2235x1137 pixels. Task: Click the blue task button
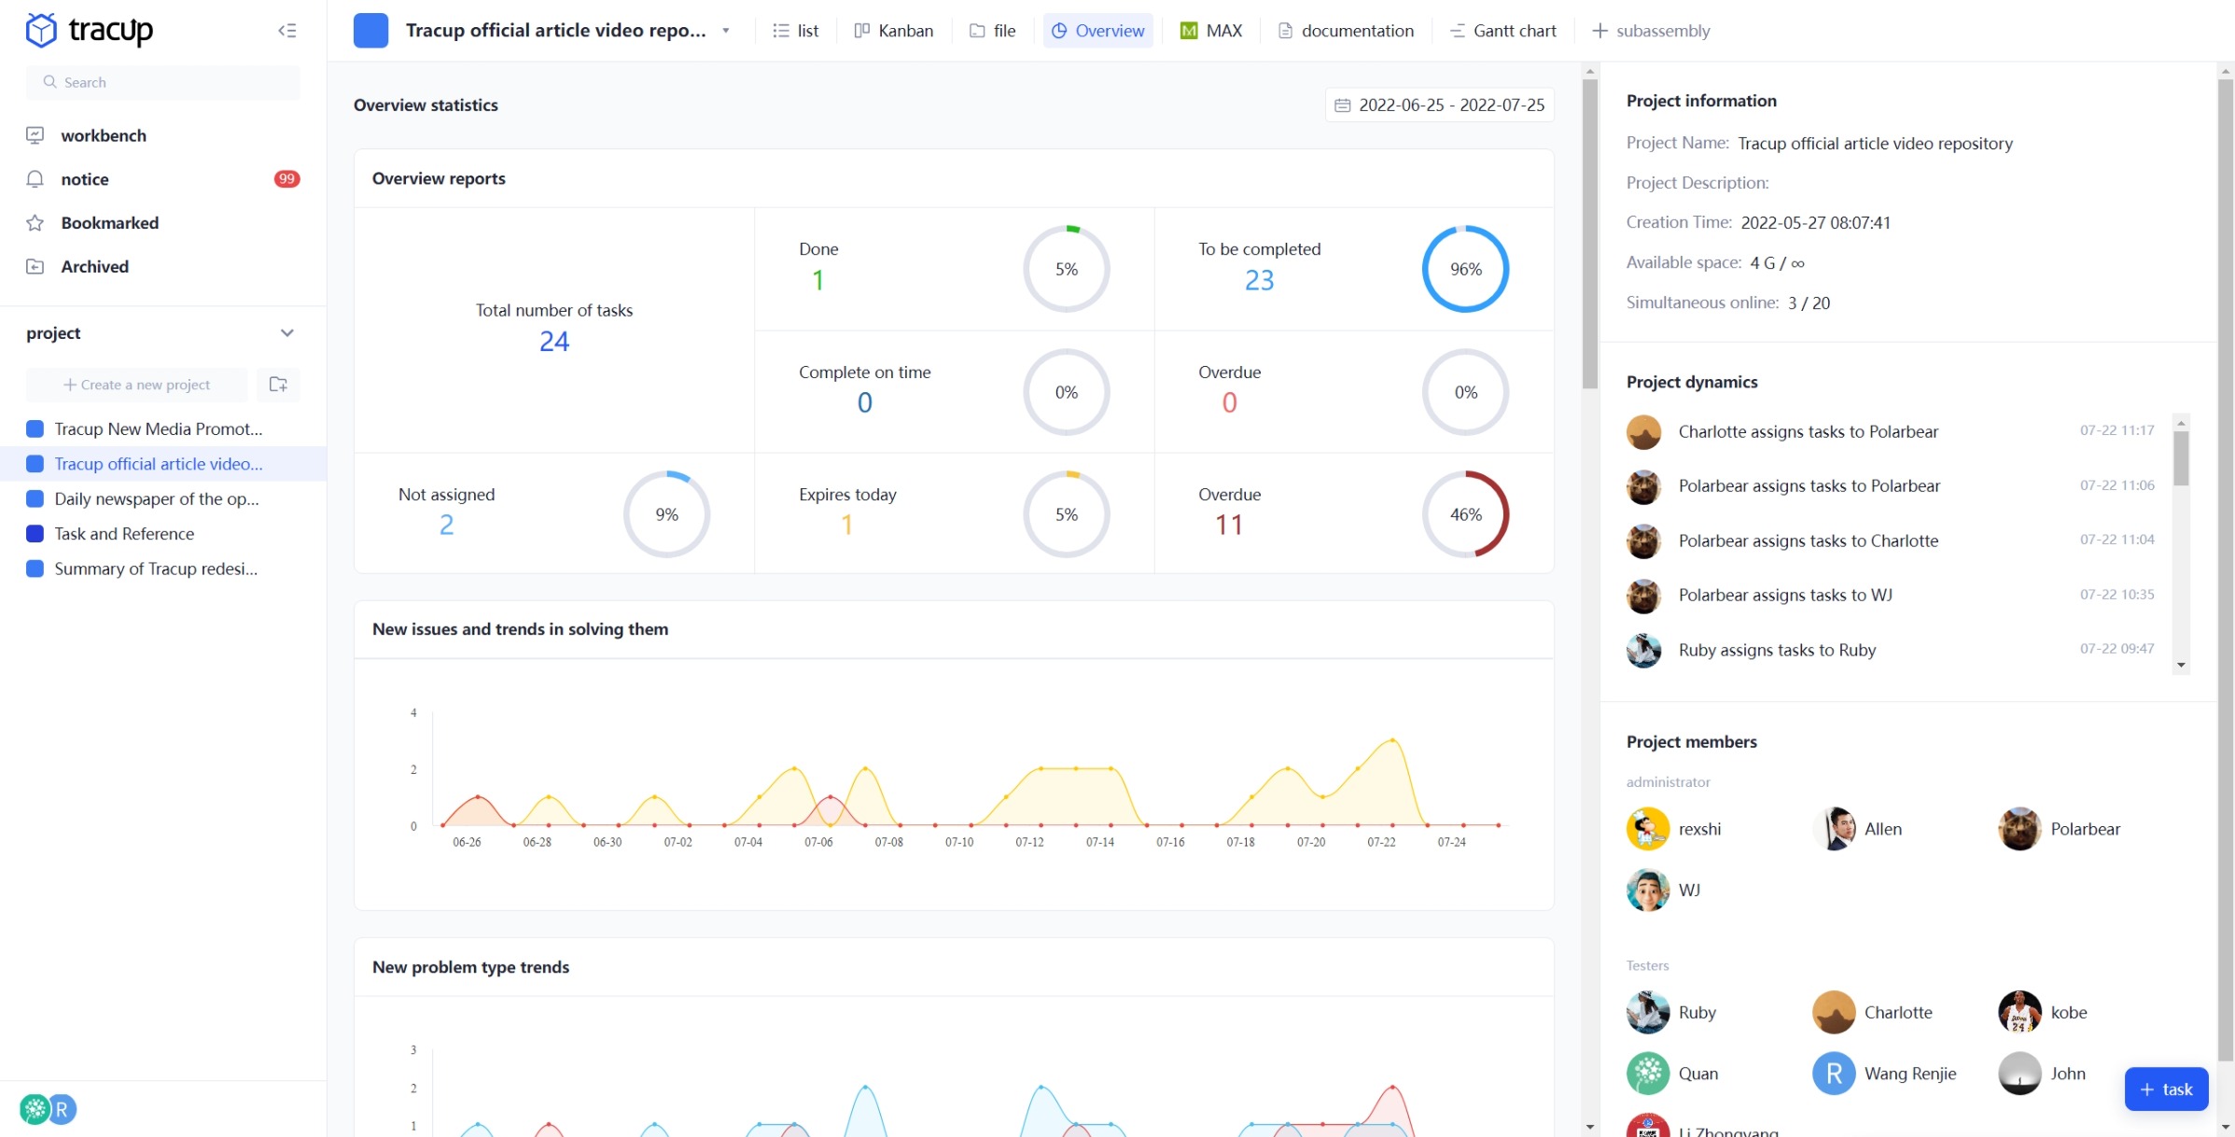(2169, 1089)
